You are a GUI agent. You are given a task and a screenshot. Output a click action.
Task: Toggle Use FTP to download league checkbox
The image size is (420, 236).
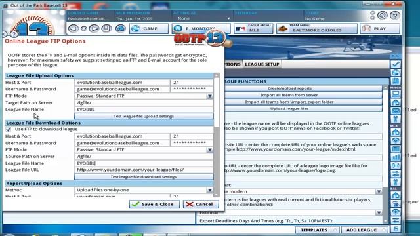coord(9,129)
